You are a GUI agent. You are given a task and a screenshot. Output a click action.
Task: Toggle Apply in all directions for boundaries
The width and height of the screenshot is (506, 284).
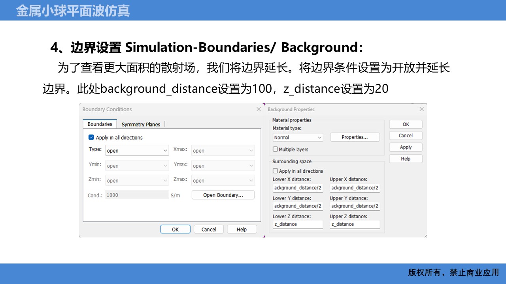pyautogui.click(x=91, y=137)
